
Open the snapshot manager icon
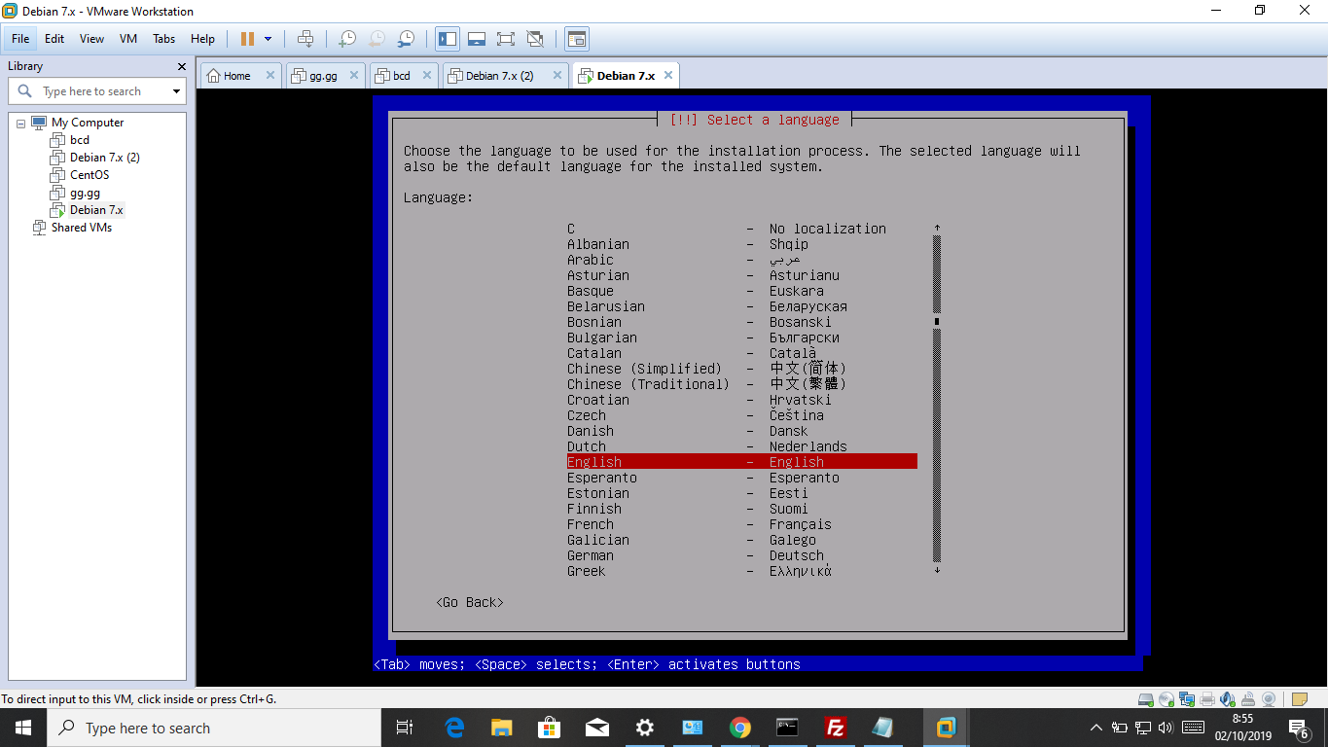tap(407, 39)
